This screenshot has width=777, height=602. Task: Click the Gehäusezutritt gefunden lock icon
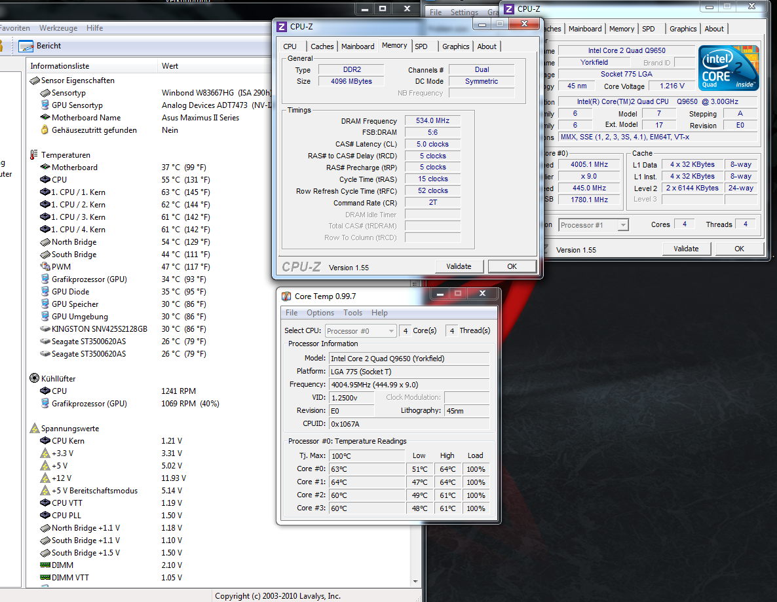pyautogui.click(x=45, y=130)
